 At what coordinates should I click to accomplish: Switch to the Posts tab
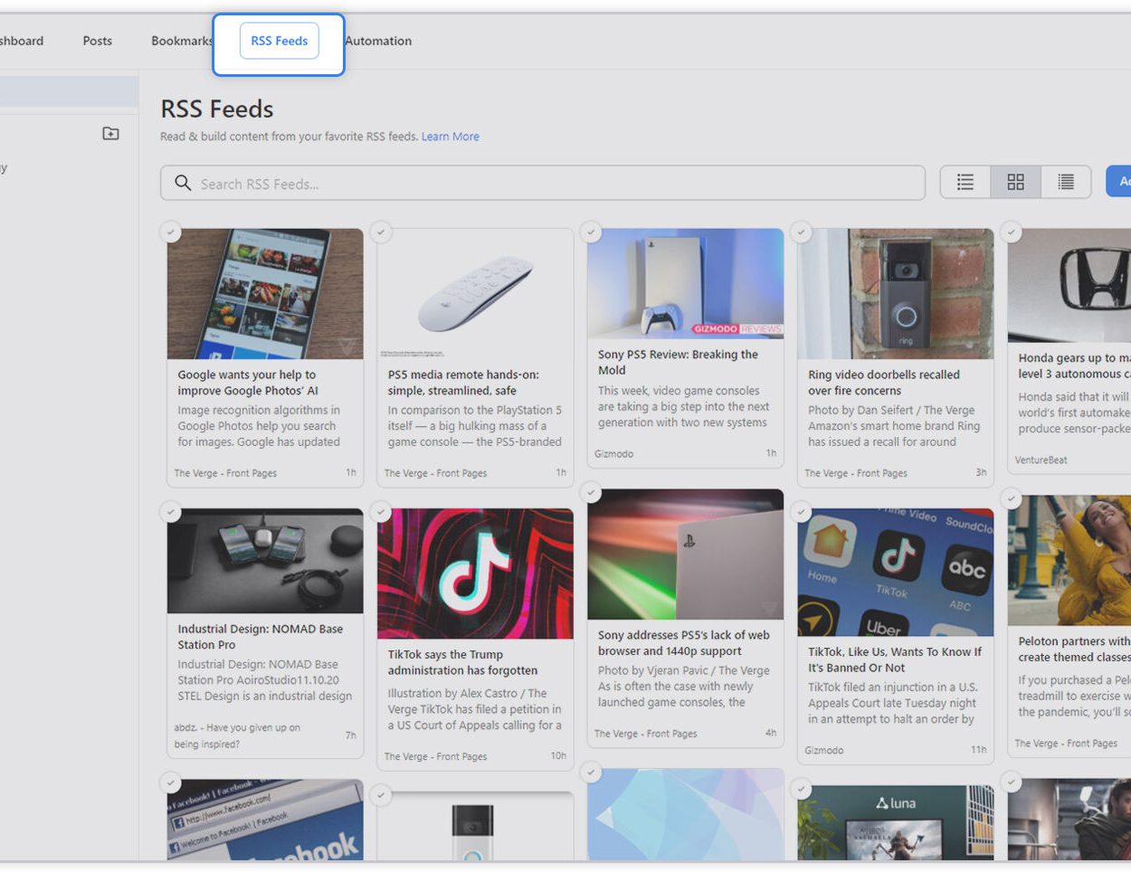pyautogui.click(x=97, y=41)
